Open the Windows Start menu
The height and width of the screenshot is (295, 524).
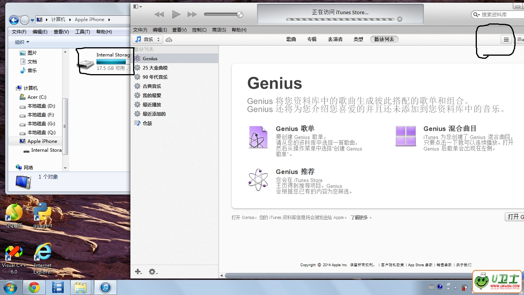click(x=10, y=287)
